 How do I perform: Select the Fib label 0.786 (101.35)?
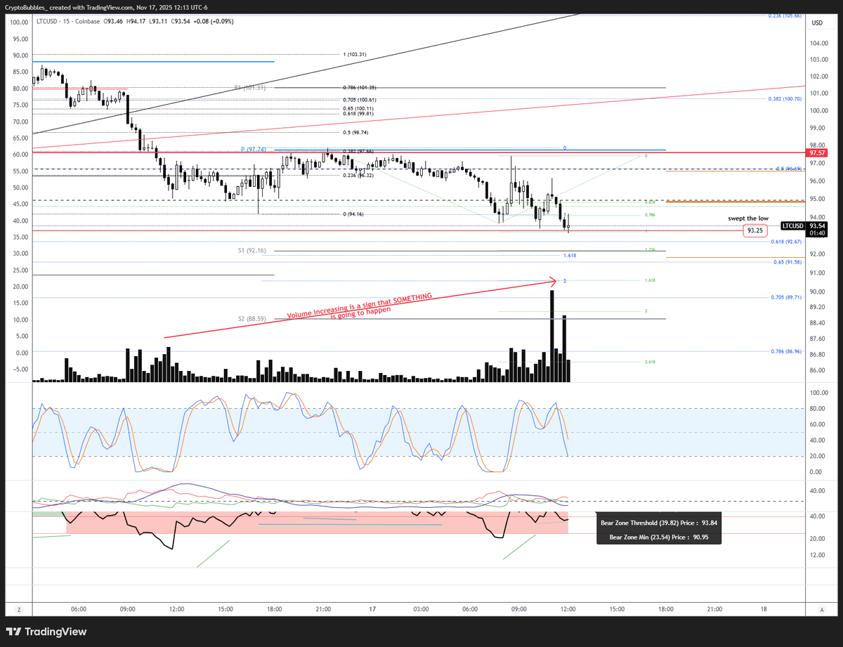pyautogui.click(x=360, y=88)
